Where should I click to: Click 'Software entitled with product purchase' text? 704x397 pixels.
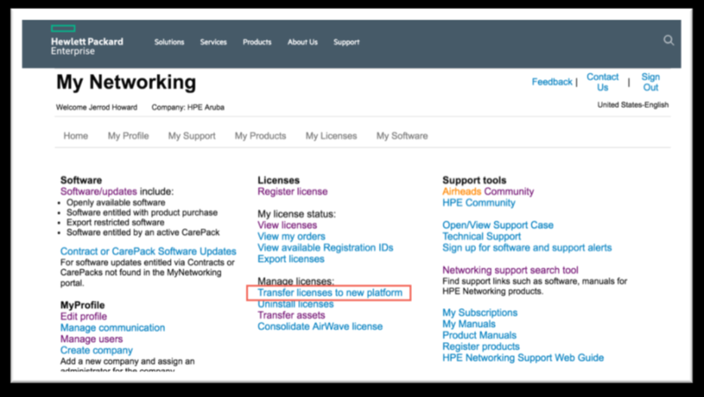pos(142,212)
